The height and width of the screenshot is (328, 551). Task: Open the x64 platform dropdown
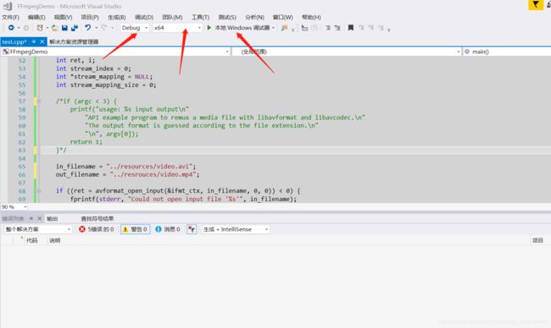tap(177, 28)
